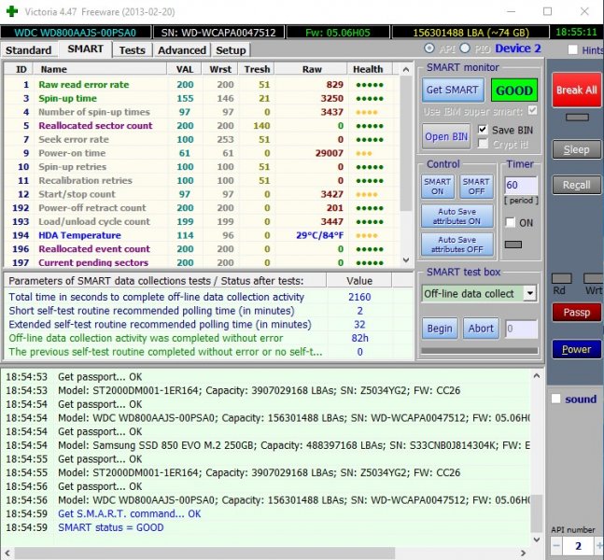Screen dimensions: 604x560
Task: Click the Name column header
Action: pos(100,69)
